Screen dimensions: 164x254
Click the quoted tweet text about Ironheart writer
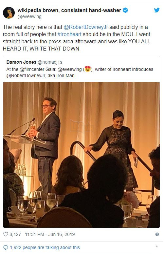[80, 73]
